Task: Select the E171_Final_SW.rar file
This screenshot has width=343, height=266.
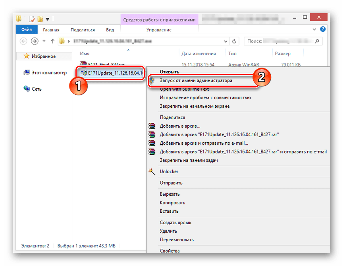Action: [x=106, y=64]
